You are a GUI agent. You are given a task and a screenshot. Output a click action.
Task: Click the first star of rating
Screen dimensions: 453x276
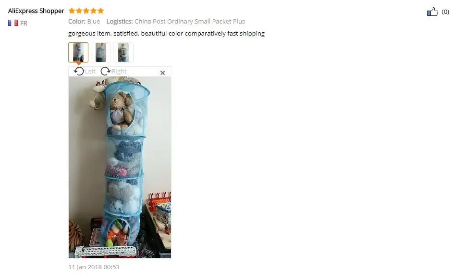click(x=72, y=11)
